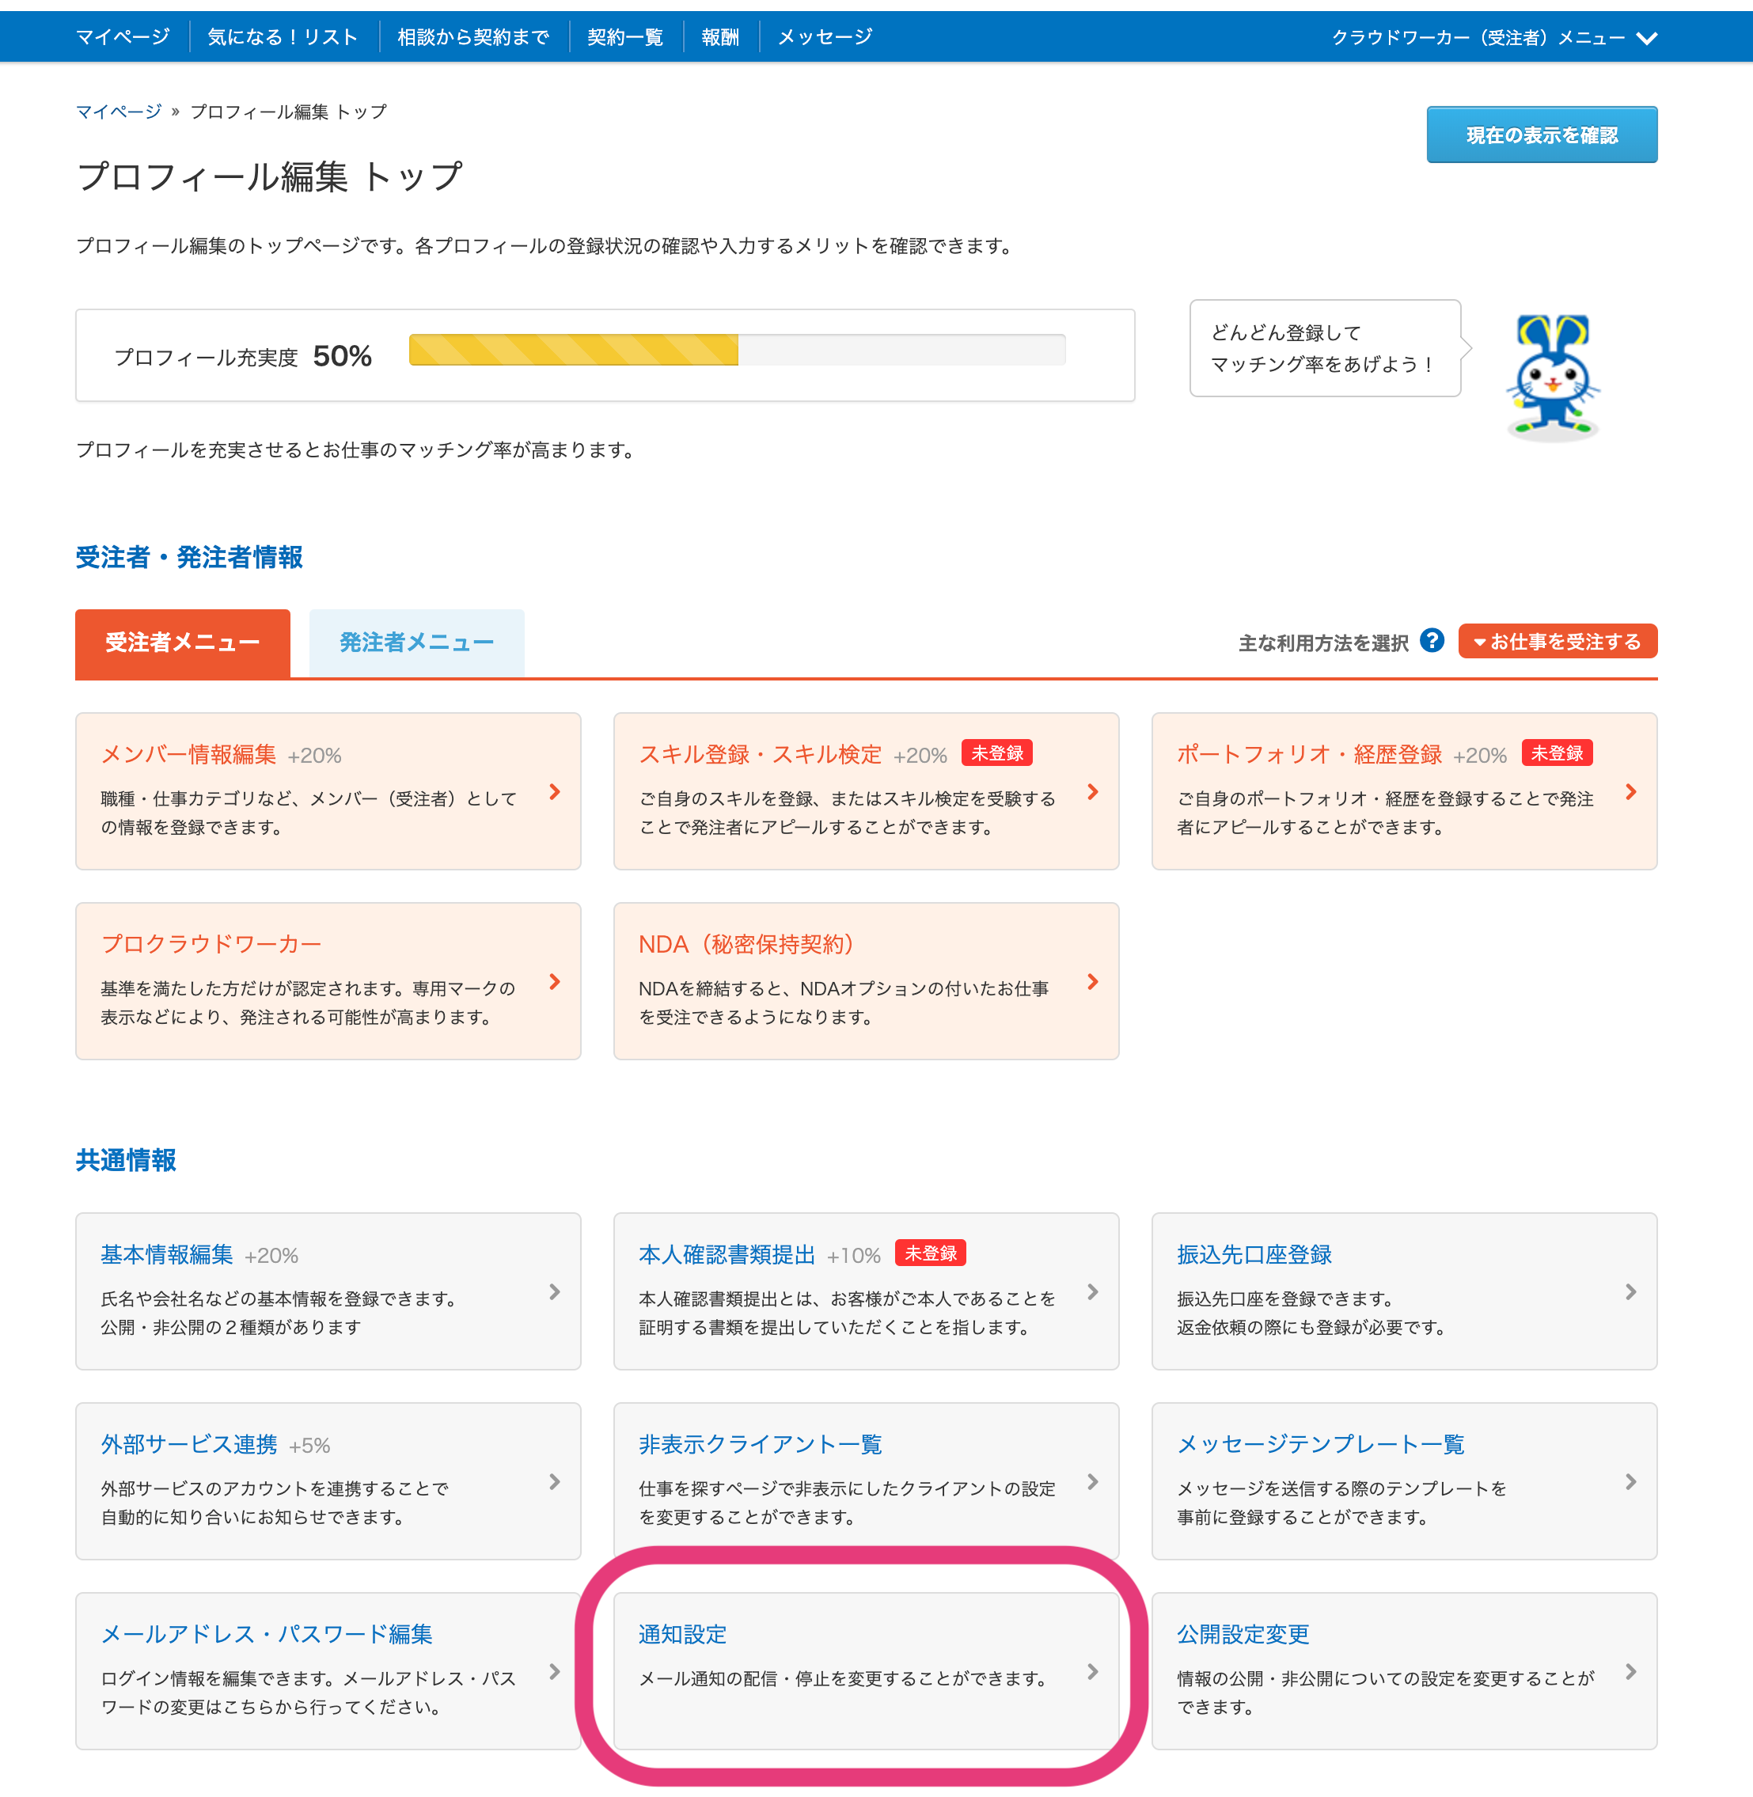Click the blue help question mark icon

[1432, 641]
